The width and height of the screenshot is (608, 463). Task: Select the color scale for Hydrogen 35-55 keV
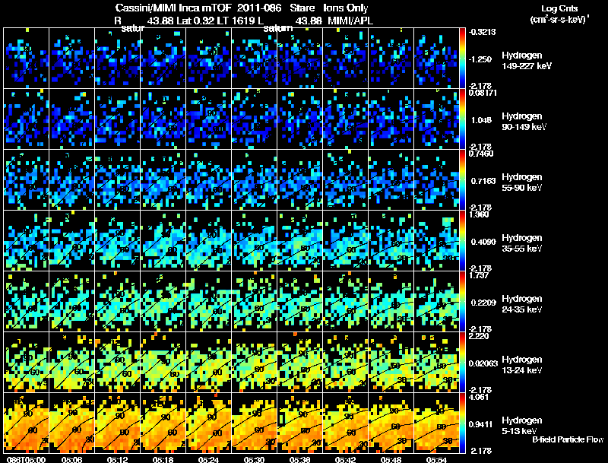(x=462, y=240)
